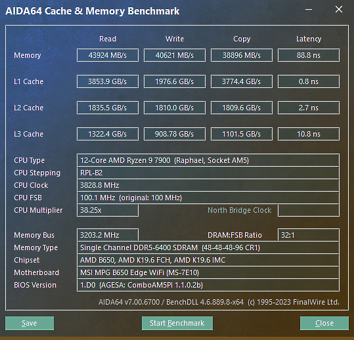The image size is (354, 340).
Task: Click the Chipset field AMD B650
Action: (x=208, y=260)
